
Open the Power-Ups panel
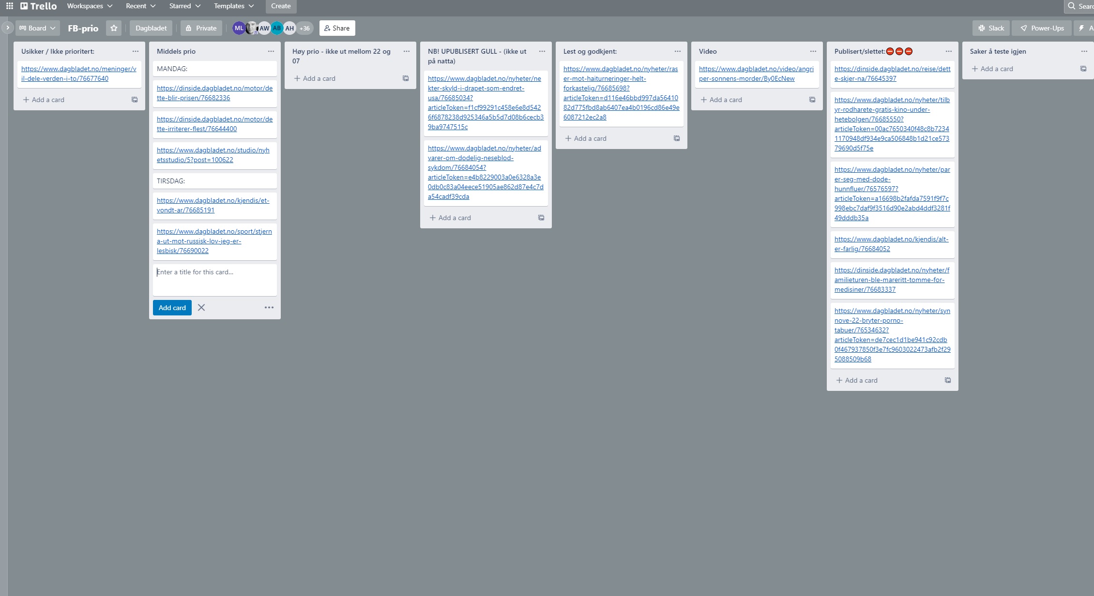(x=1041, y=28)
